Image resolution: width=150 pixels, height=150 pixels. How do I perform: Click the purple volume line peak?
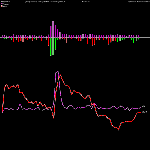coord(58,71)
